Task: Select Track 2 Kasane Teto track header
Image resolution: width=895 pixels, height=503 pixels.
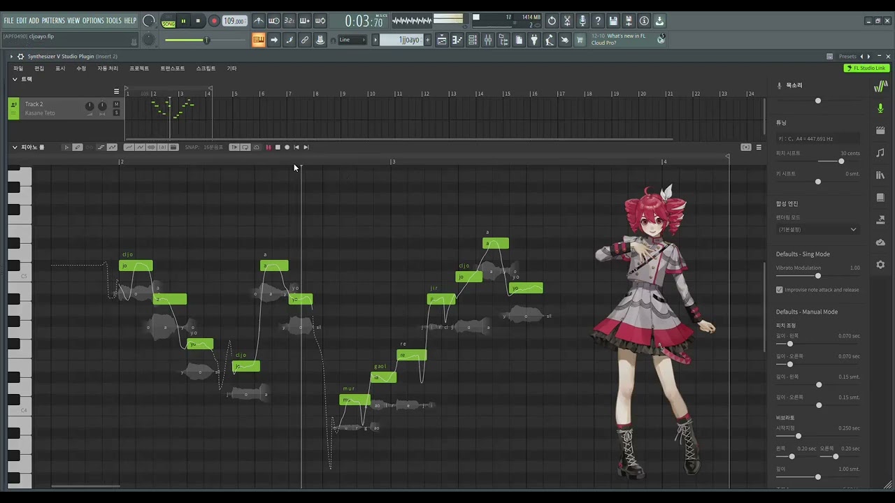Action: (x=66, y=108)
